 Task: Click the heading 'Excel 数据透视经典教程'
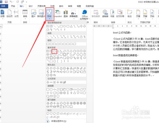(125, 55)
